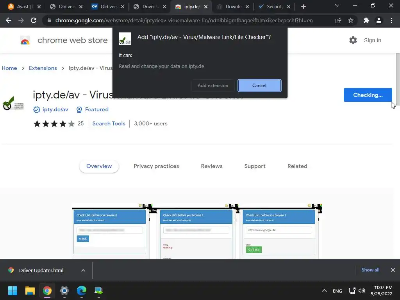The height and width of the screenshot is (300, 400).
Task: Expand the tab search chevron
Action: coord(337,5)
